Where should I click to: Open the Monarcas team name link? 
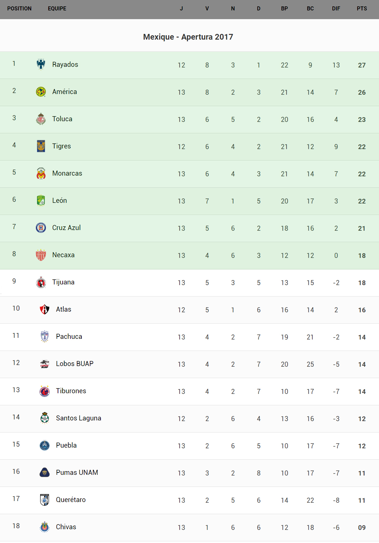tap(67, 173)
